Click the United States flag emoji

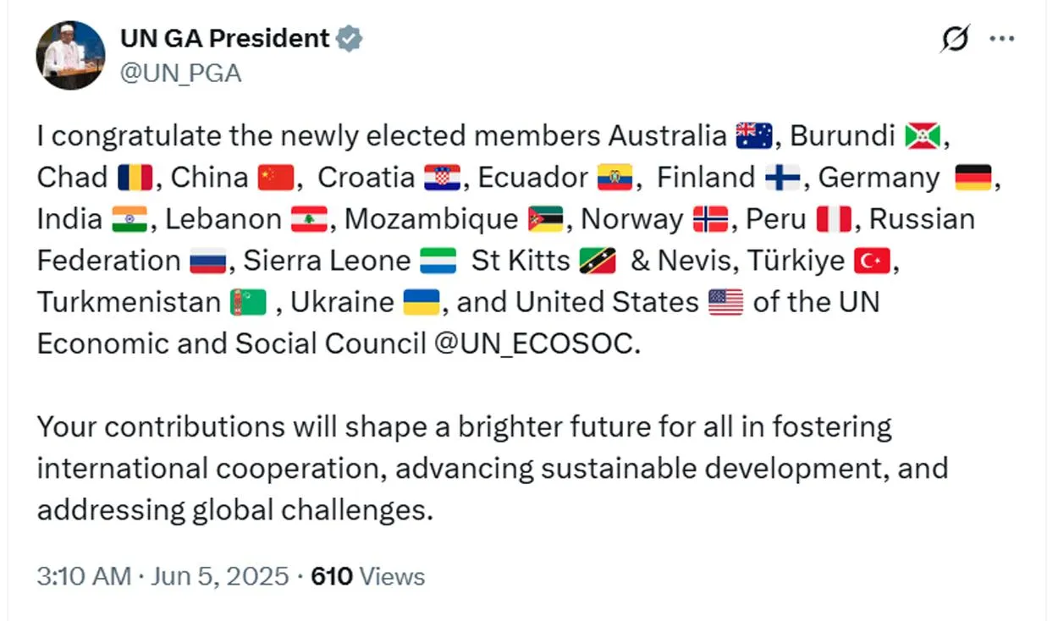(725, 302)
